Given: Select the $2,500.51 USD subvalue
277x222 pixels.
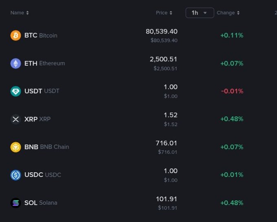Looking at the screenshot, I should 165,68.
